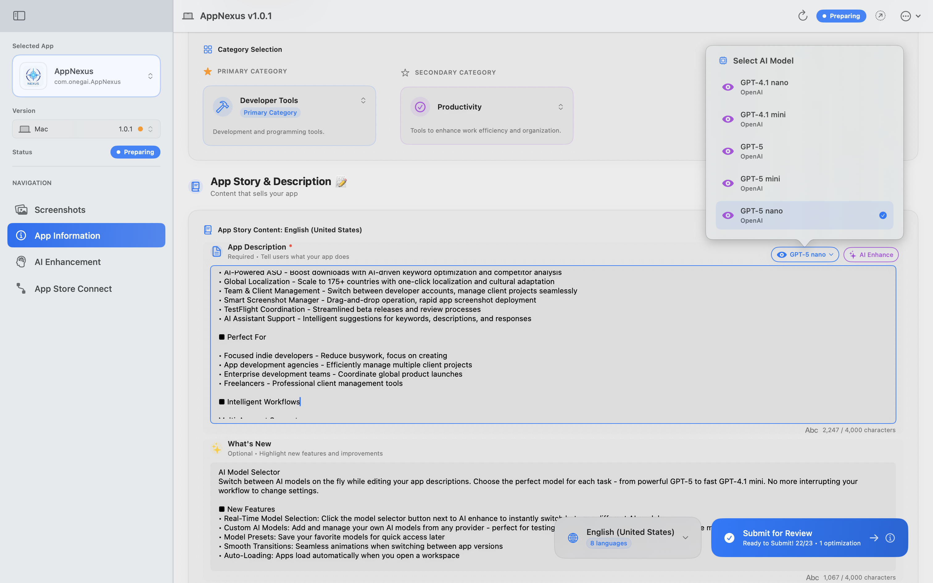Click the info icon on Submit bar
This screenshot has height=583, width=933.
point(890,537)
